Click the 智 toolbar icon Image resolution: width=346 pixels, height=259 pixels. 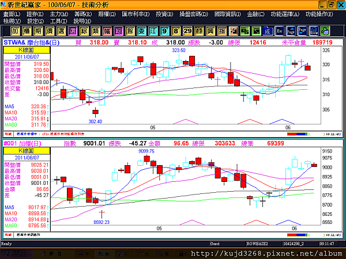[130, 31]
